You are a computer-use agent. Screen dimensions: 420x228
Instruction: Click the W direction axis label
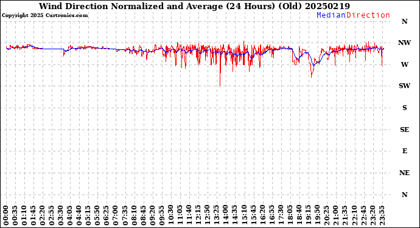[404, 64]
